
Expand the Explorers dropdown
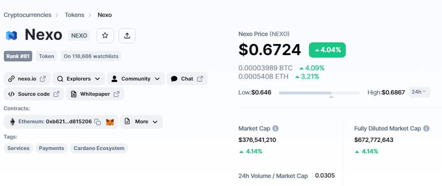[x=97, y=79]
